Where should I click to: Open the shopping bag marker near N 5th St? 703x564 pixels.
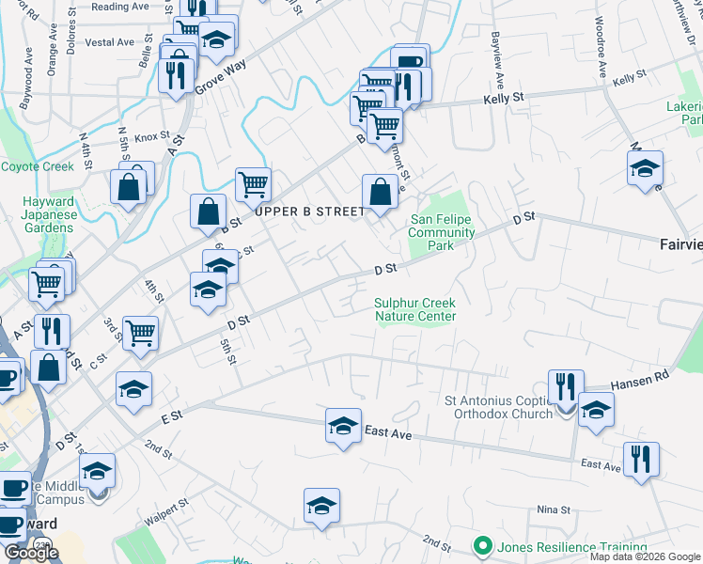point(128,190)
